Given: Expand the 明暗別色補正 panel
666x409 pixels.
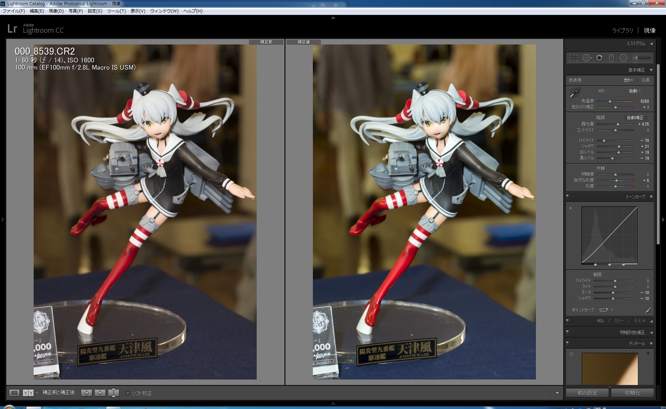Looking at the screenshot, I should (x=651, y=333).
